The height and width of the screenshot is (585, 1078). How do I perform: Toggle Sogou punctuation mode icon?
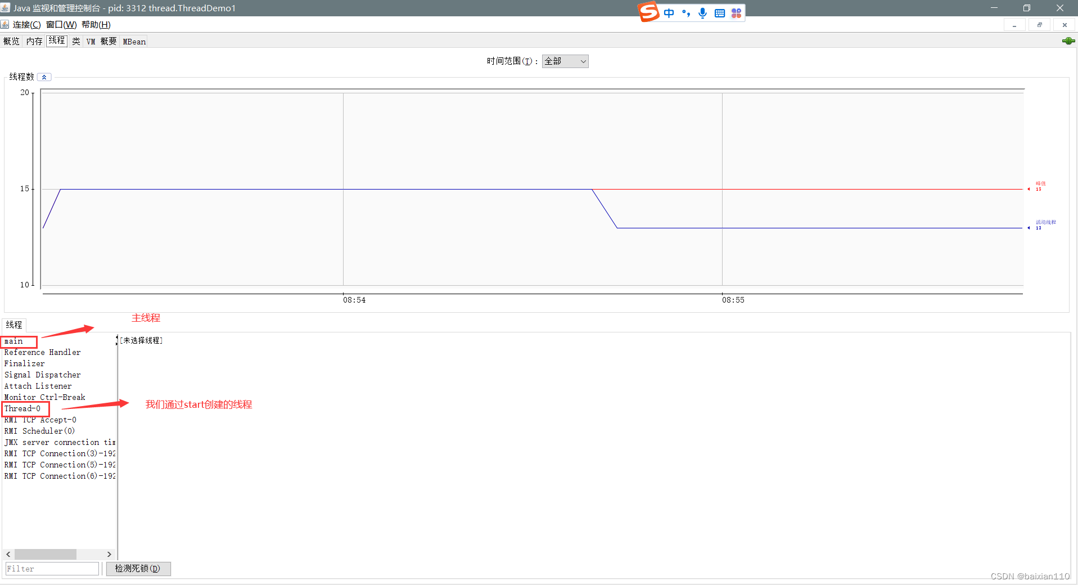pyautogui.click(x=685, y=13)
